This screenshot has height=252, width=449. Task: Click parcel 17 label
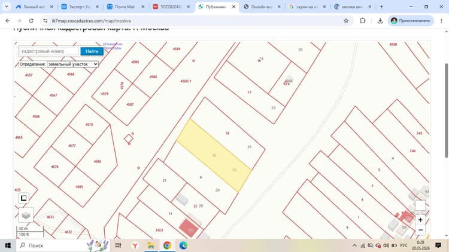250,93
